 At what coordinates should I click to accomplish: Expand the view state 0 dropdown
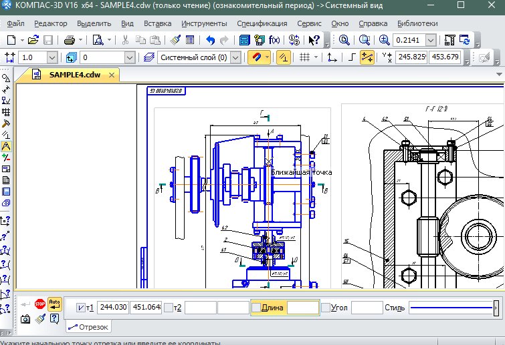[130, 57]
